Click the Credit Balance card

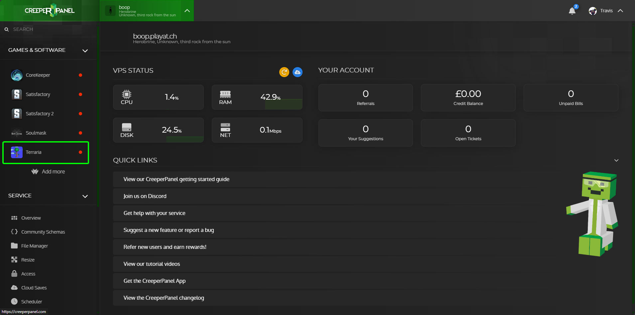coord(468,98)
